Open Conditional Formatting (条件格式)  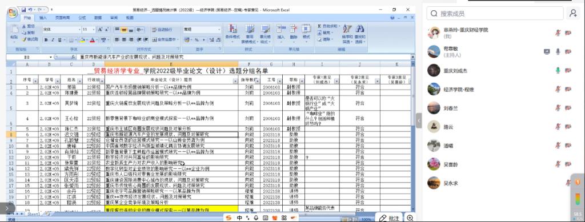(x=233, y=34)
